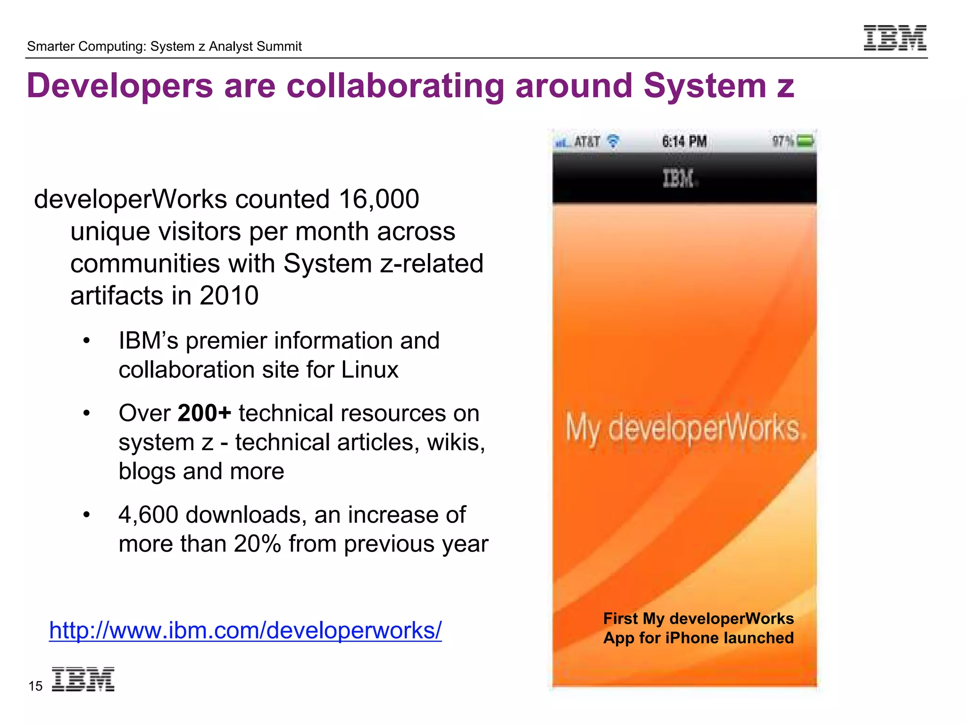Screen dimensions: 966x724
Task: Click the '97%' battery percentage text
Action: click(783, 141)
